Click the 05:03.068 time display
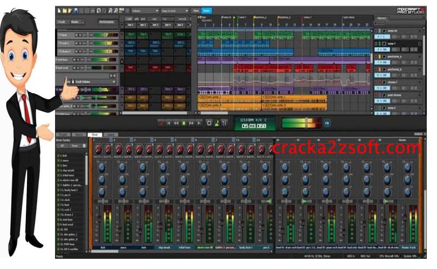The image size is (437, 269). click(x=254, y=126)
